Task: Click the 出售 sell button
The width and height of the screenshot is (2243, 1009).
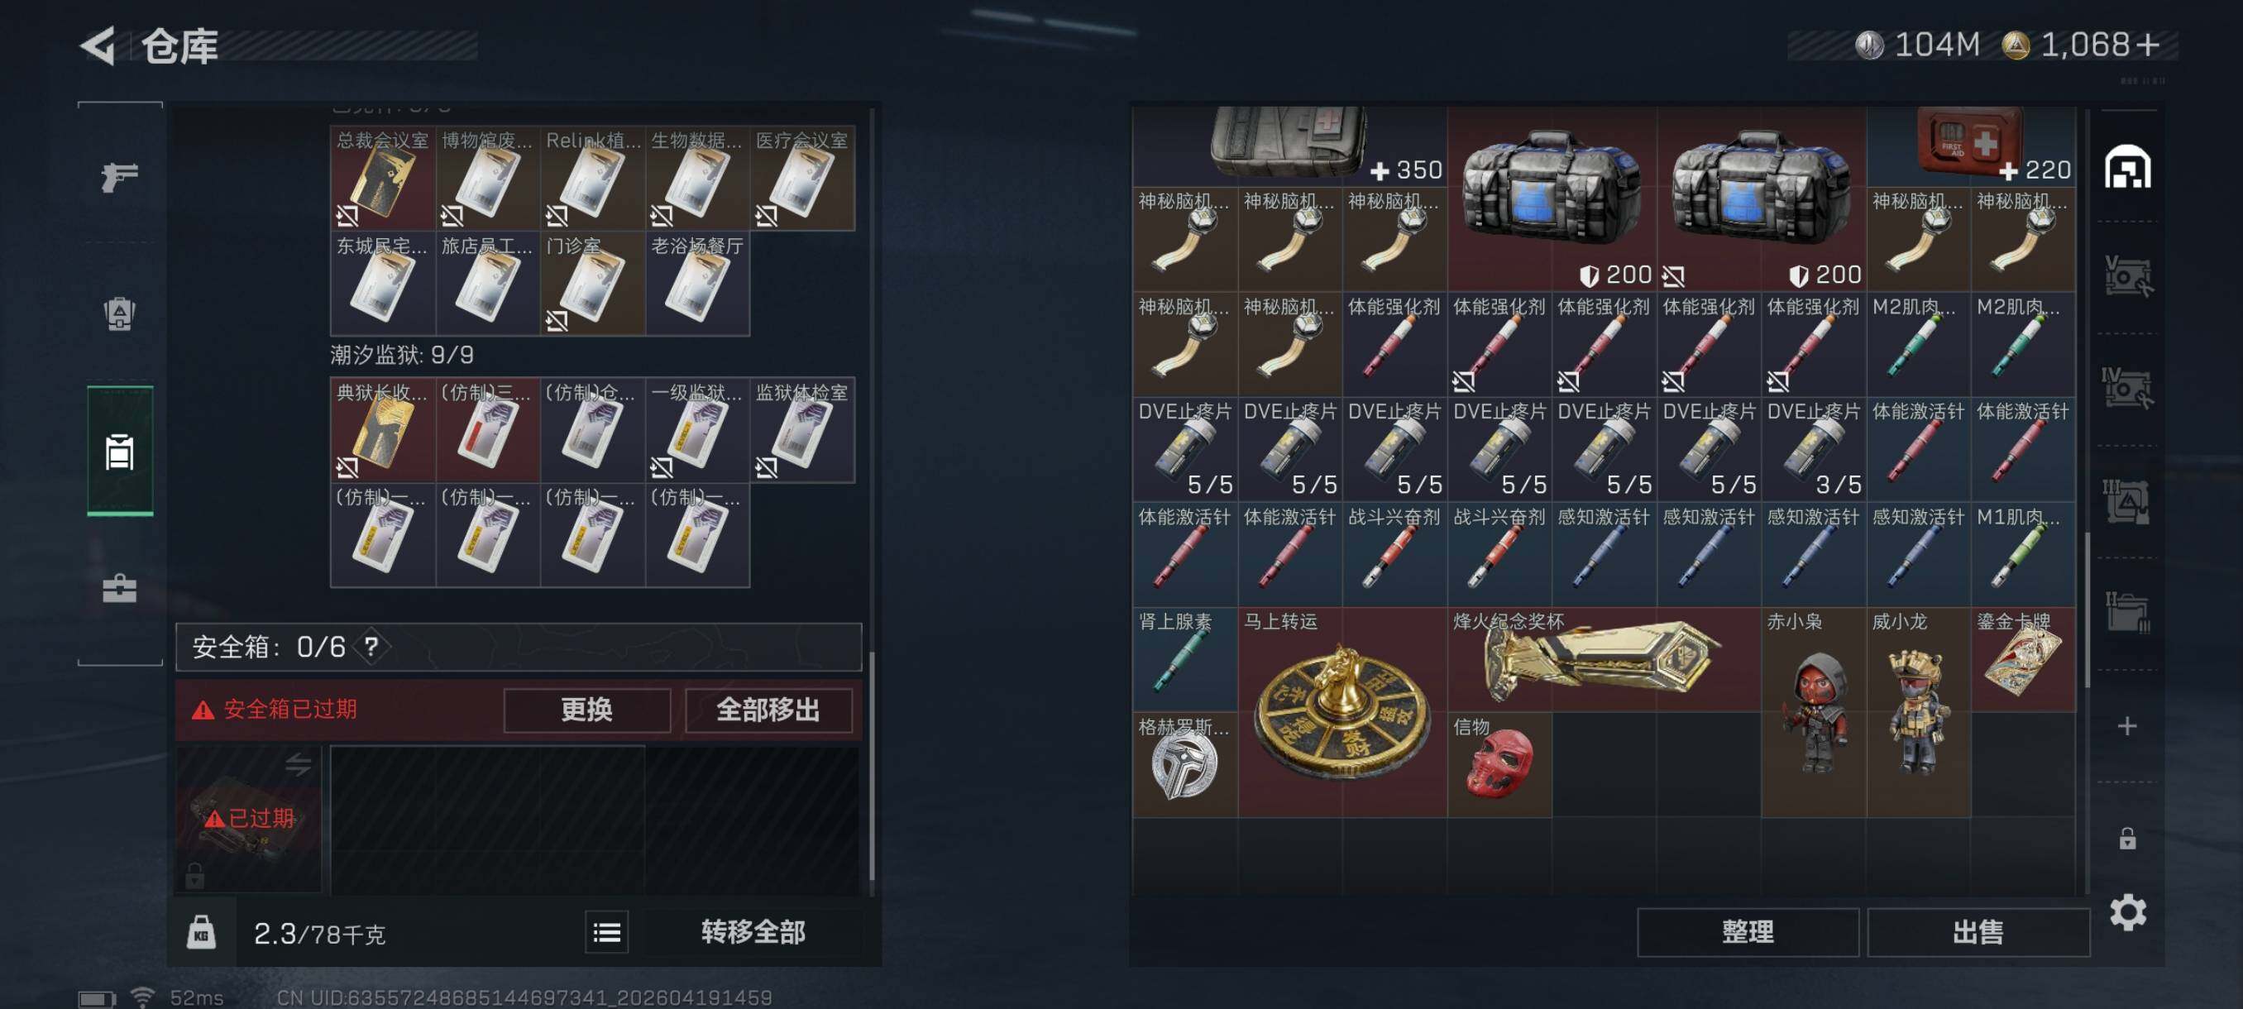Action: pos(1978,932)
